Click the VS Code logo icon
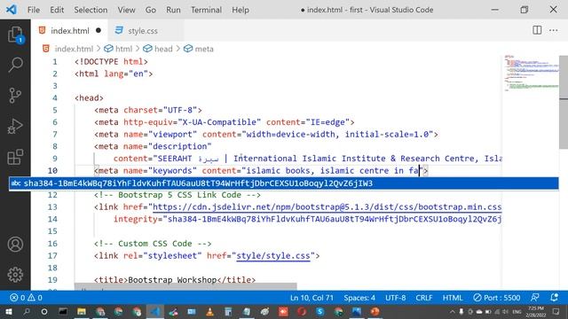Screen dimensions: 568x319 click(x=12, y=10)
